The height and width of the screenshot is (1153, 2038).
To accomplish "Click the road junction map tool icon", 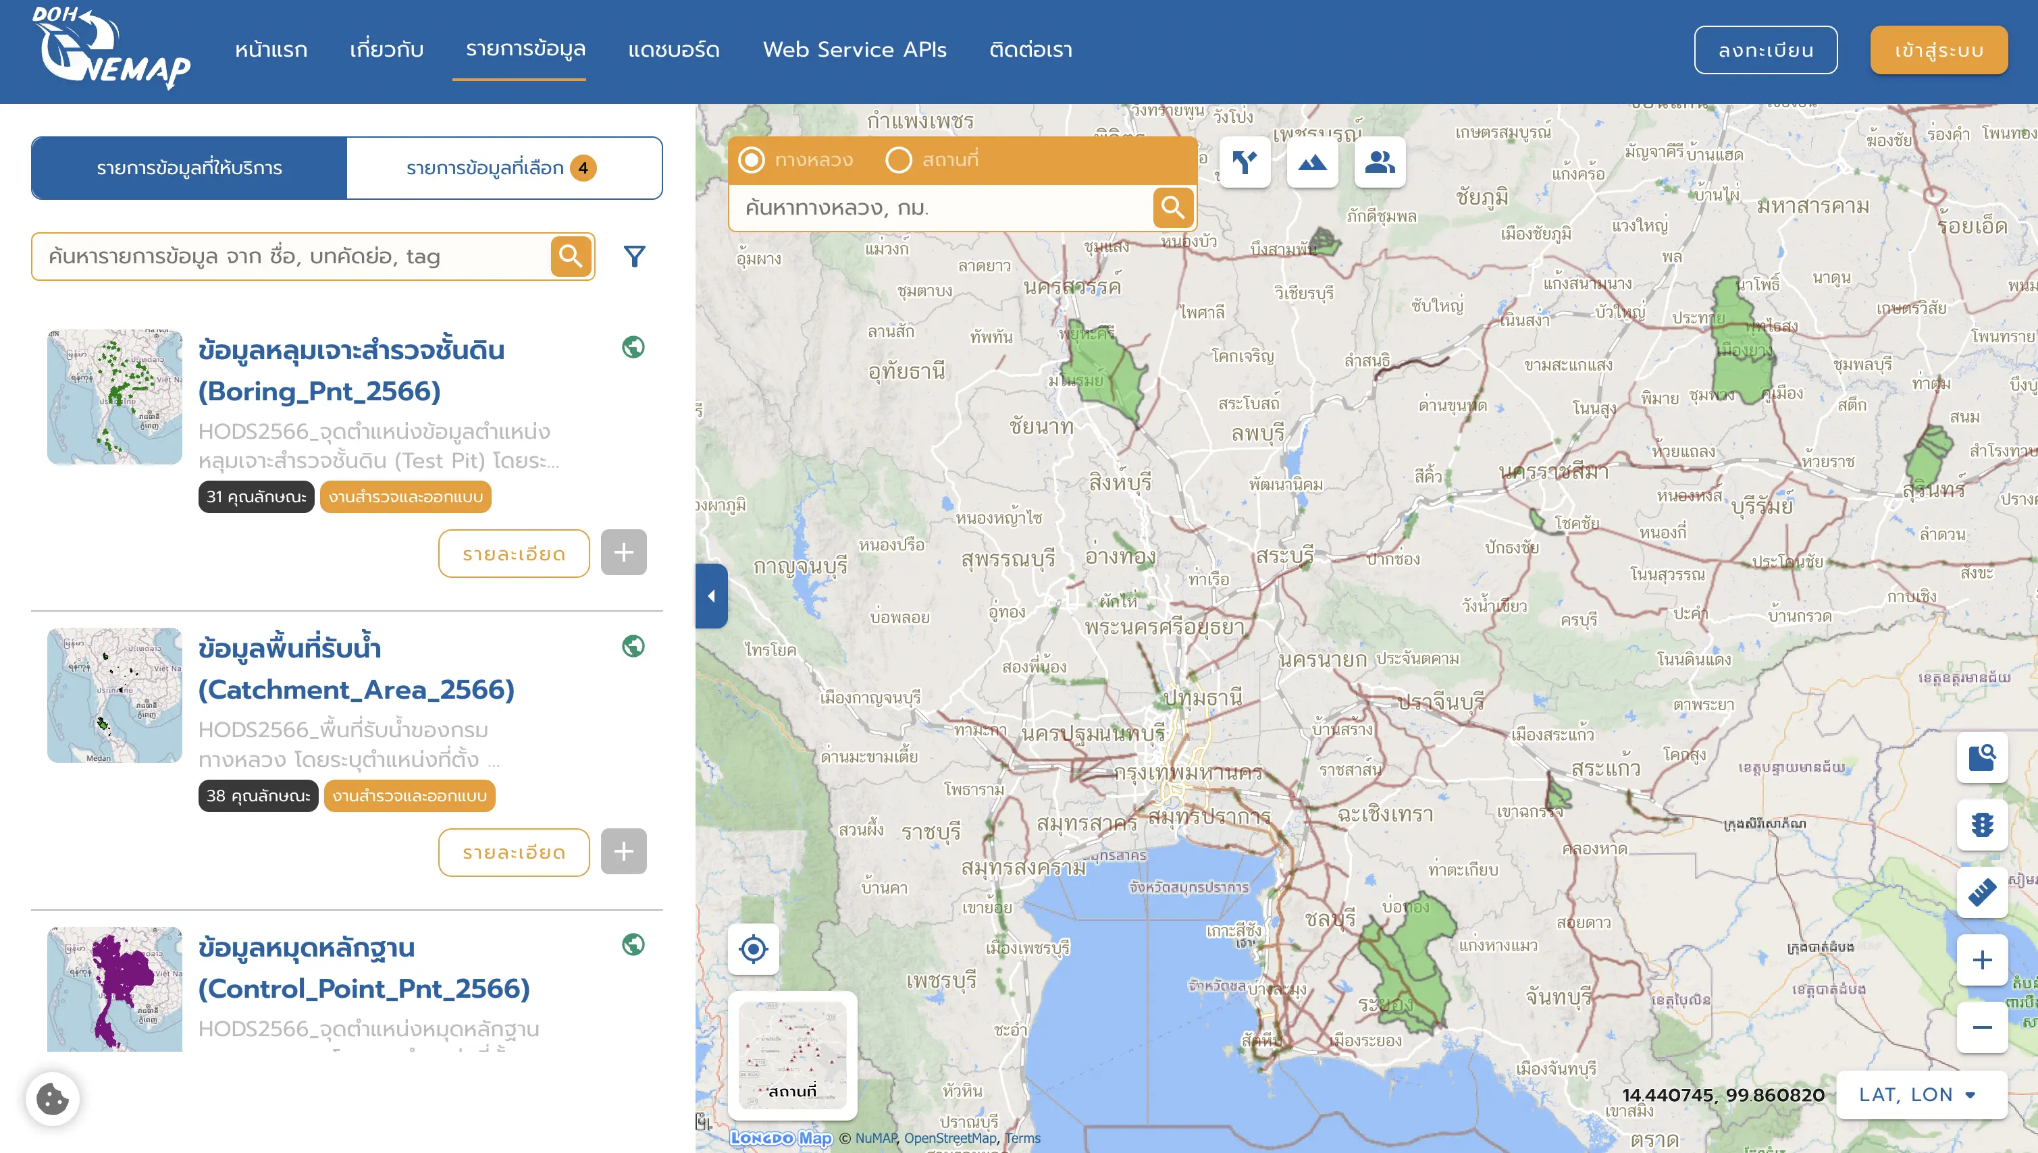I will click(x=1245, y=162).
